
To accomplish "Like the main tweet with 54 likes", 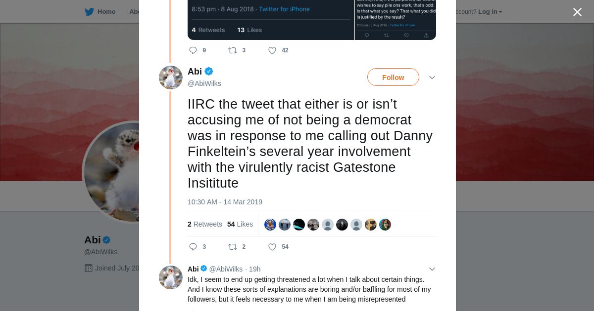I will click(x=272, y=247).
